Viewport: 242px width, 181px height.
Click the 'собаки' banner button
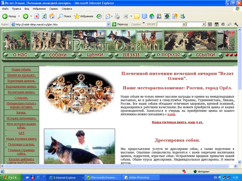[58, 54]
